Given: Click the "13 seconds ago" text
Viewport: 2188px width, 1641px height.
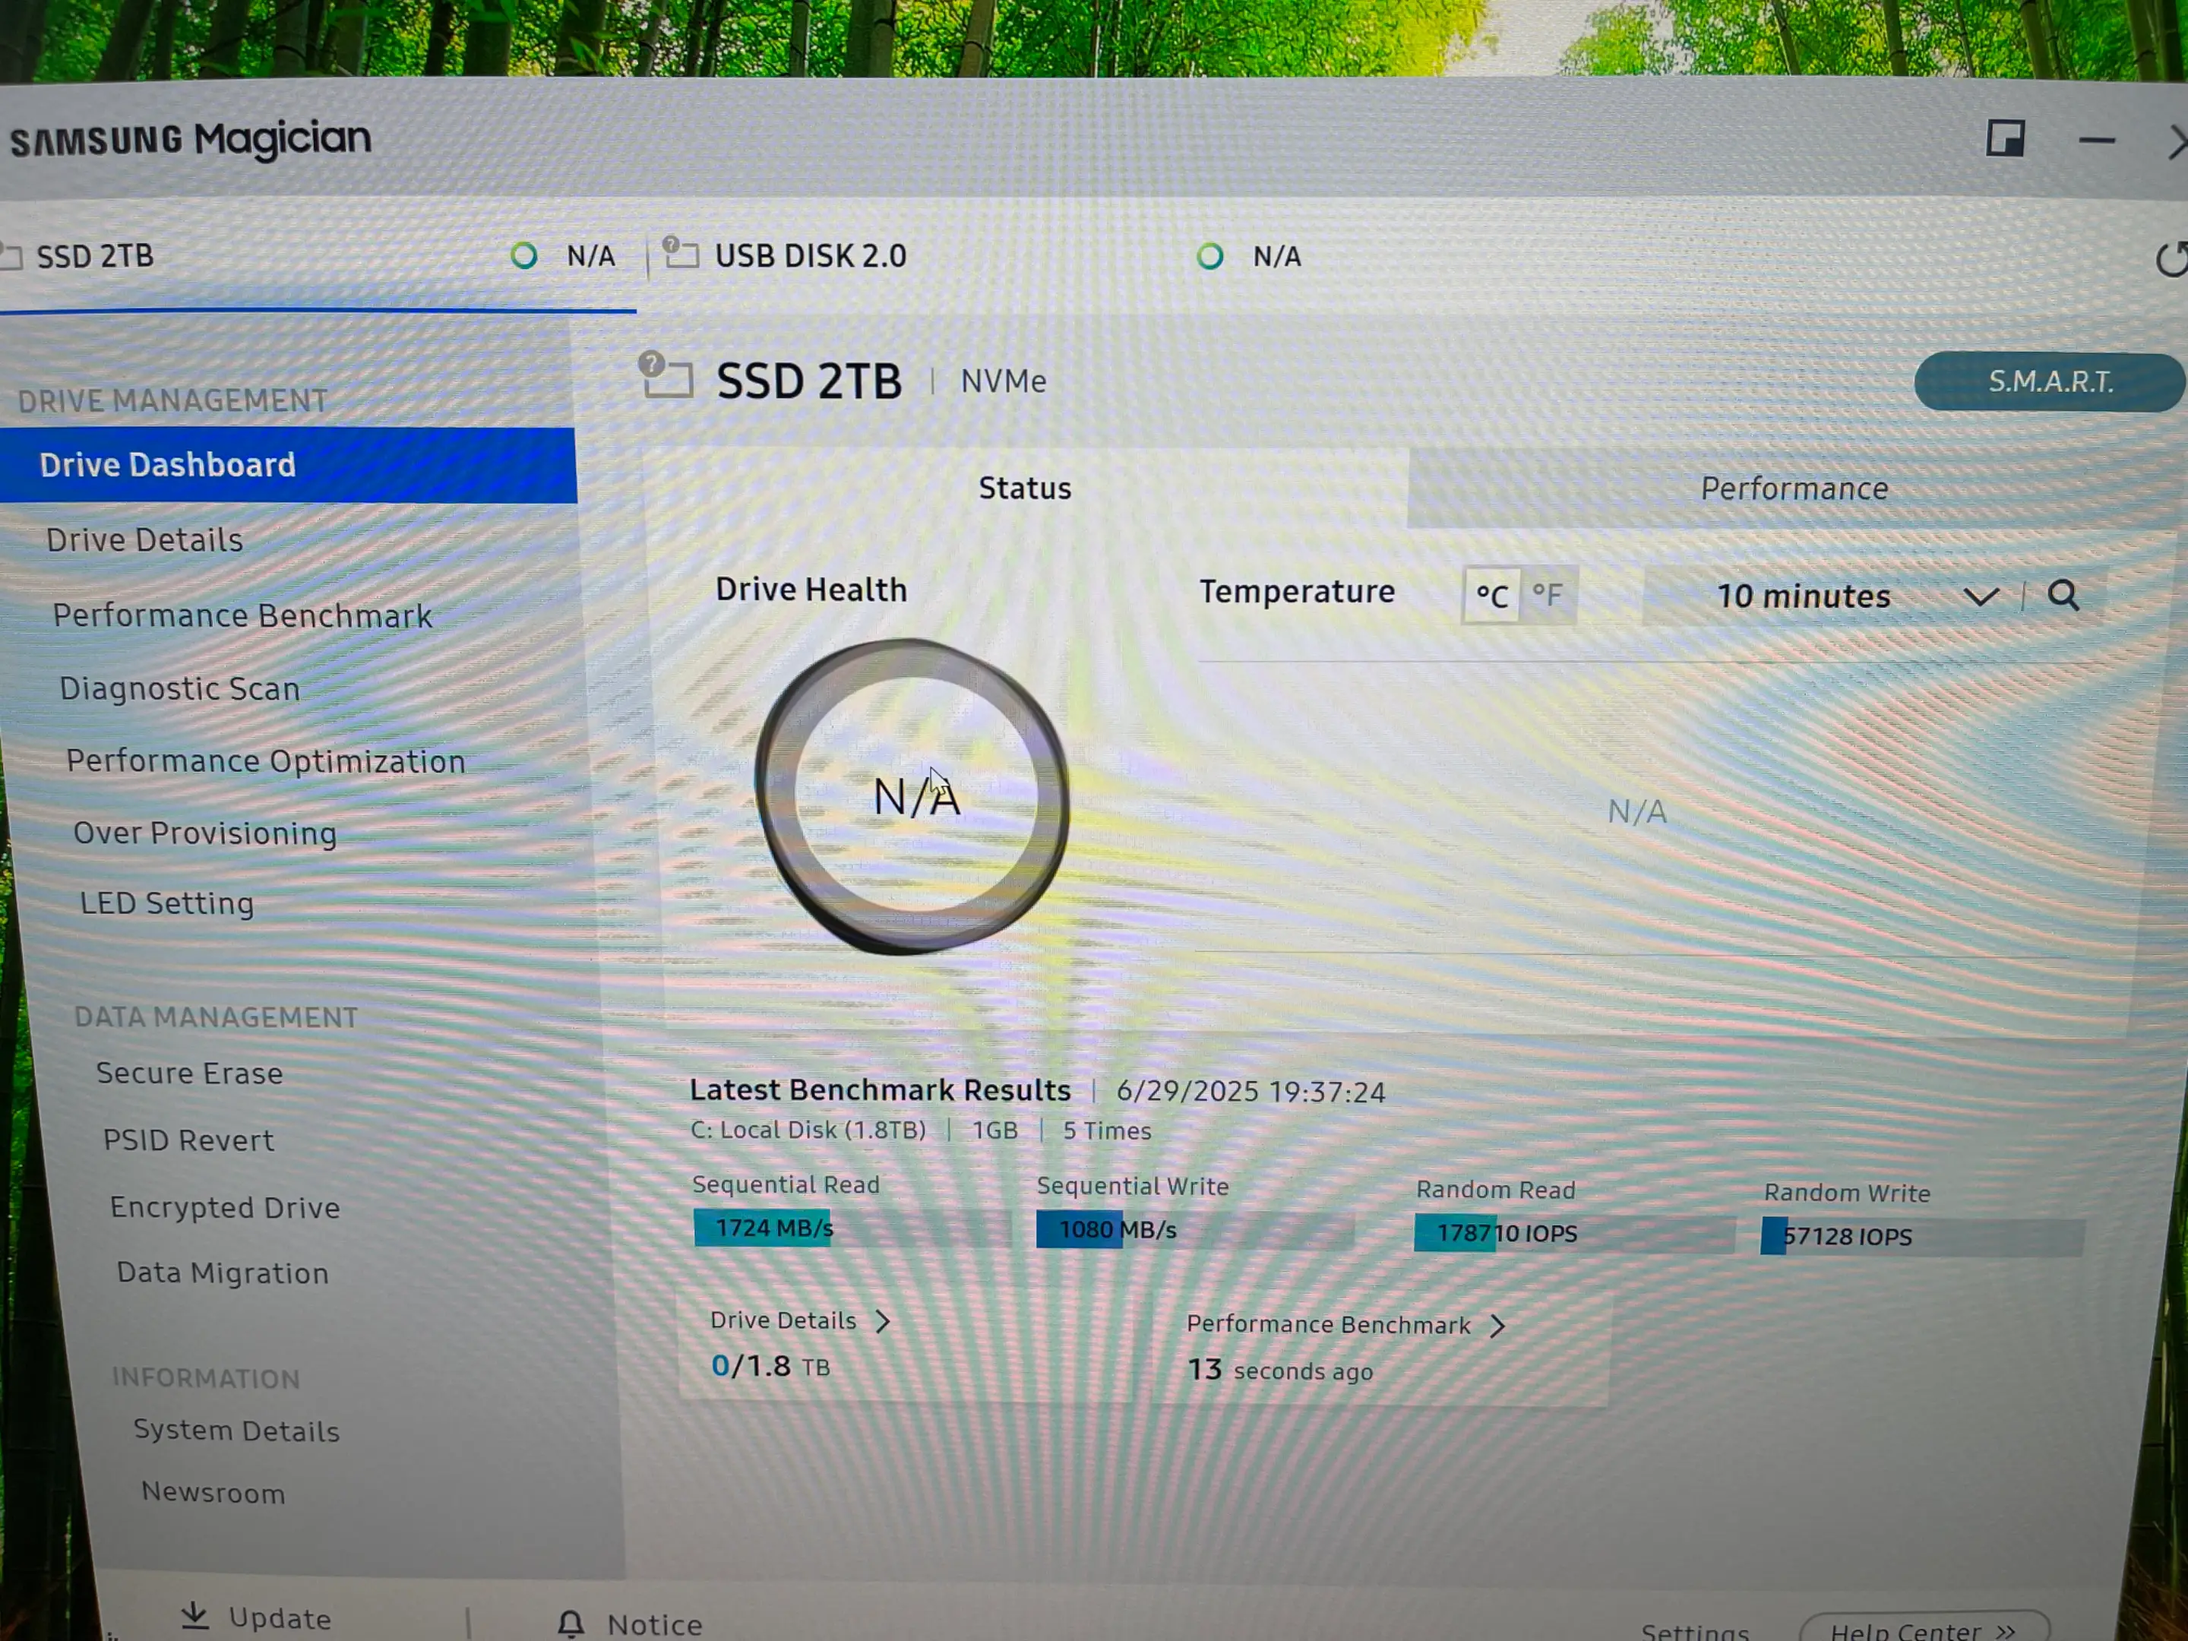Looking at the screenshot, I should click(x=1280, y=1370).
